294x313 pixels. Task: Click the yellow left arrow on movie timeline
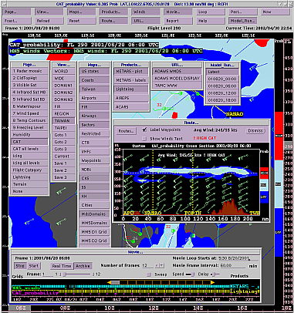tap(109, 282)
